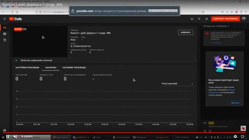Image resolution: width=249 pixels, height=140 pixels.
Task: Click the 'В ЭФИРЕ' live indicator
Action: [26, 136]
